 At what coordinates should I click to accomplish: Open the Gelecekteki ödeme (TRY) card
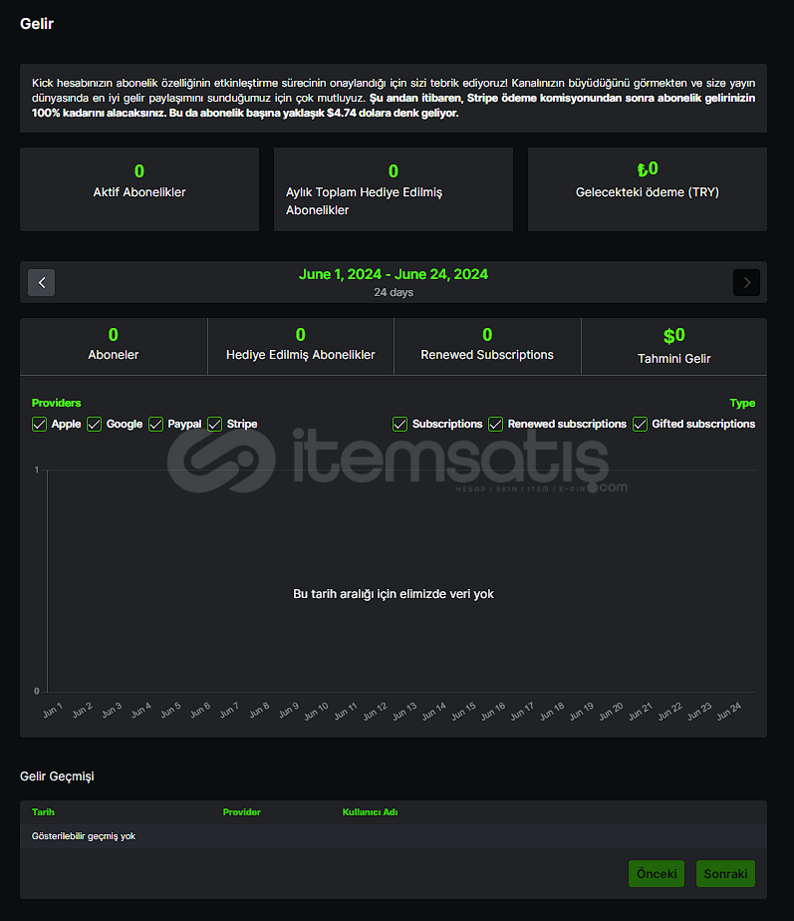tap(648, 189)
